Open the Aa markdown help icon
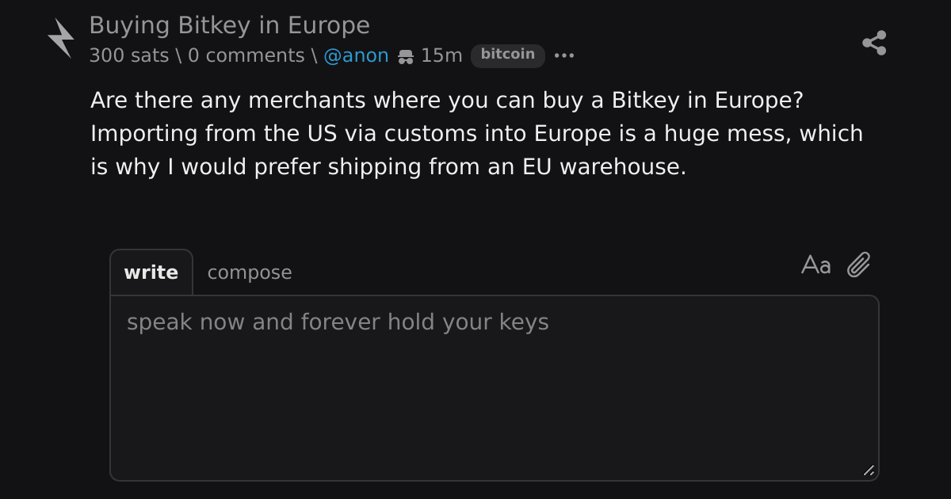The width and height of the screenshot is (951, 499). click(x=816, y=265)
